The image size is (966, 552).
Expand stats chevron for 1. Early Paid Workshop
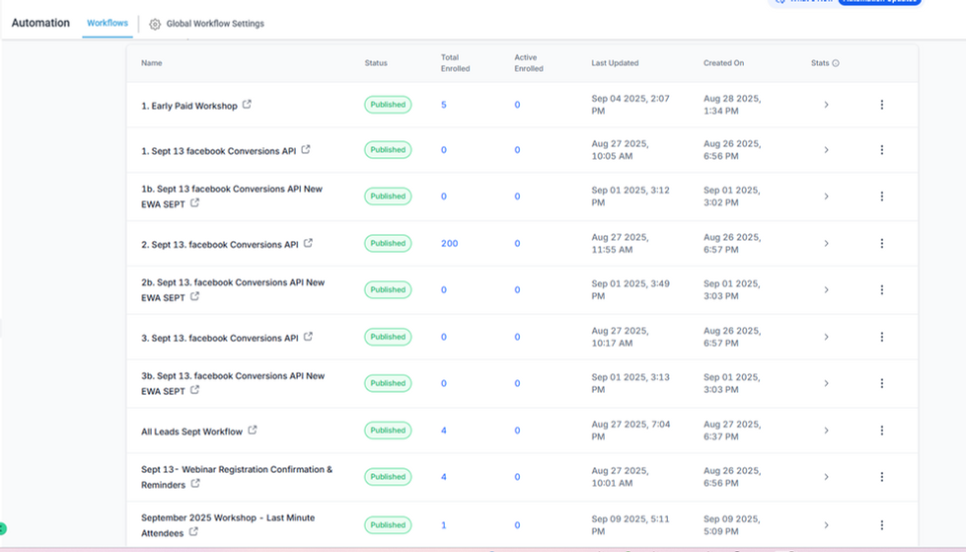point(826,105)
